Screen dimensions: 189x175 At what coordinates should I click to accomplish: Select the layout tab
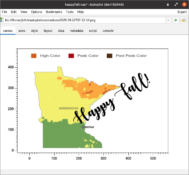click(48, 31)
